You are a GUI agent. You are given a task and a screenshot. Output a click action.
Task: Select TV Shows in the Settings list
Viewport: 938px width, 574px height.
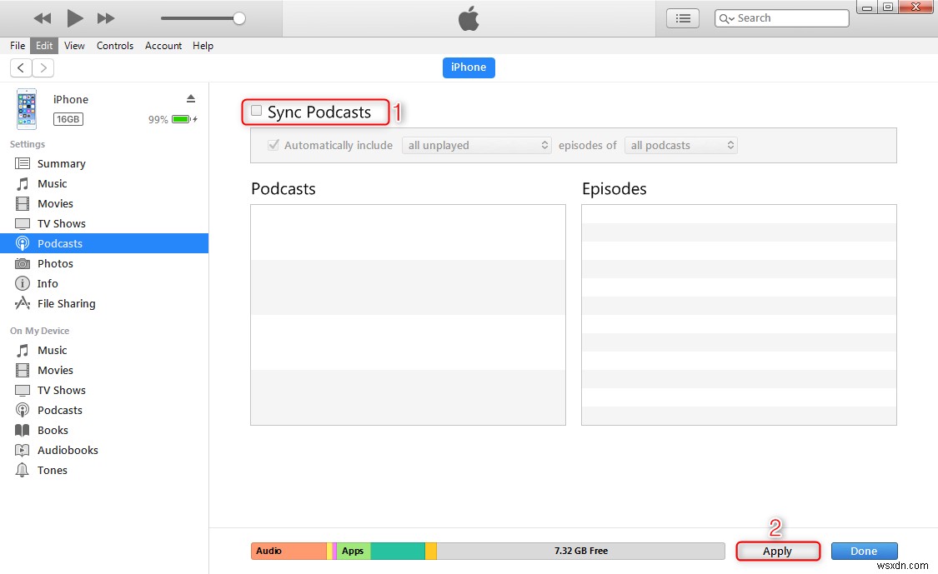coord(60,223)
